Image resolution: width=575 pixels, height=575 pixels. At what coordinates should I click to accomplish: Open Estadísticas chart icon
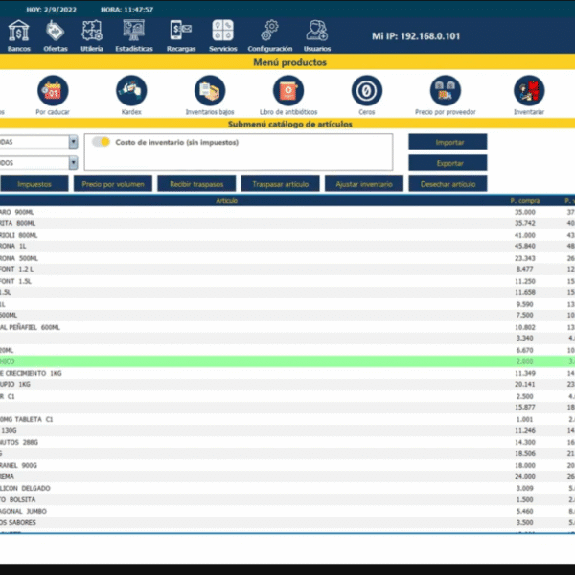tap(133, 32)
